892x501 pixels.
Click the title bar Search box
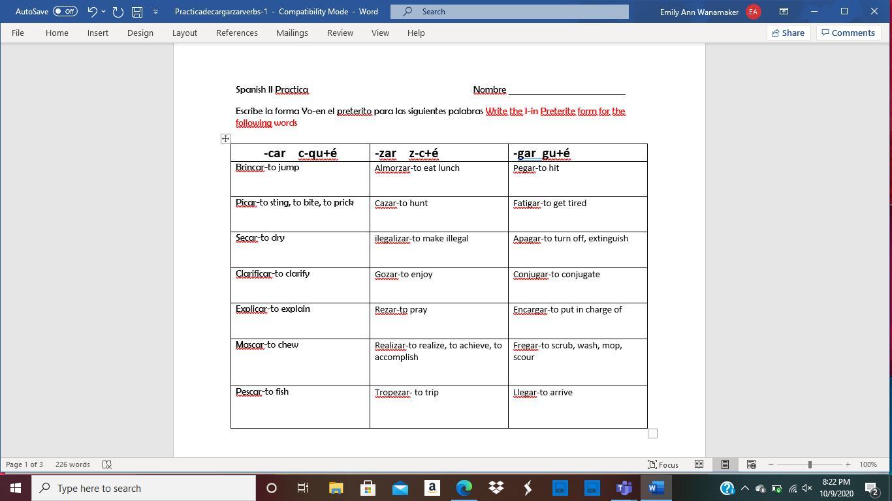pyautogui.click(x=509, y=12)
